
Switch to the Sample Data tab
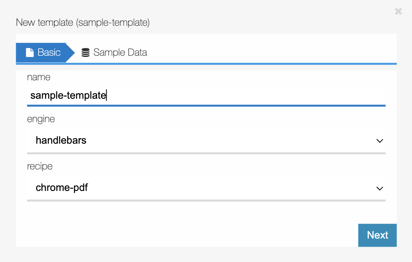click(x=114, y=52)
